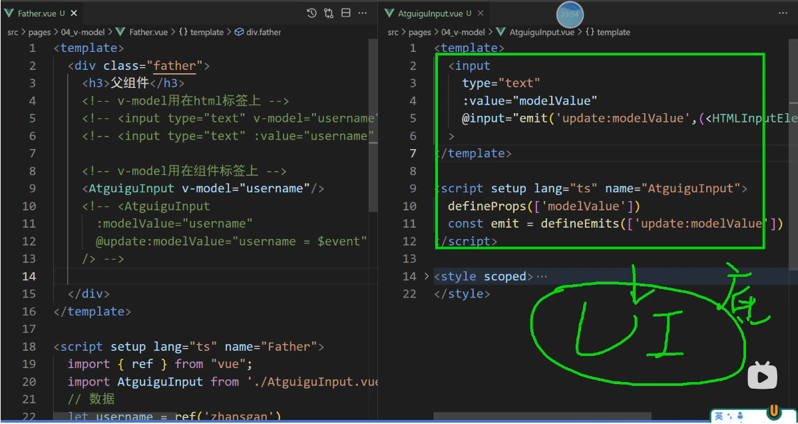Click line number 10 in AtguiguInput.vue gutter
798x424 pixels.
tap(409, 206)
